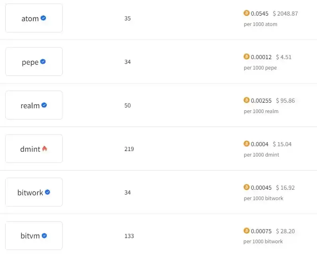Click the Bitcoin icon next to 0.00045
Image resolution: width=317 pixels, height=254 pixels.
pyautogui.click(x=246, y=187)
